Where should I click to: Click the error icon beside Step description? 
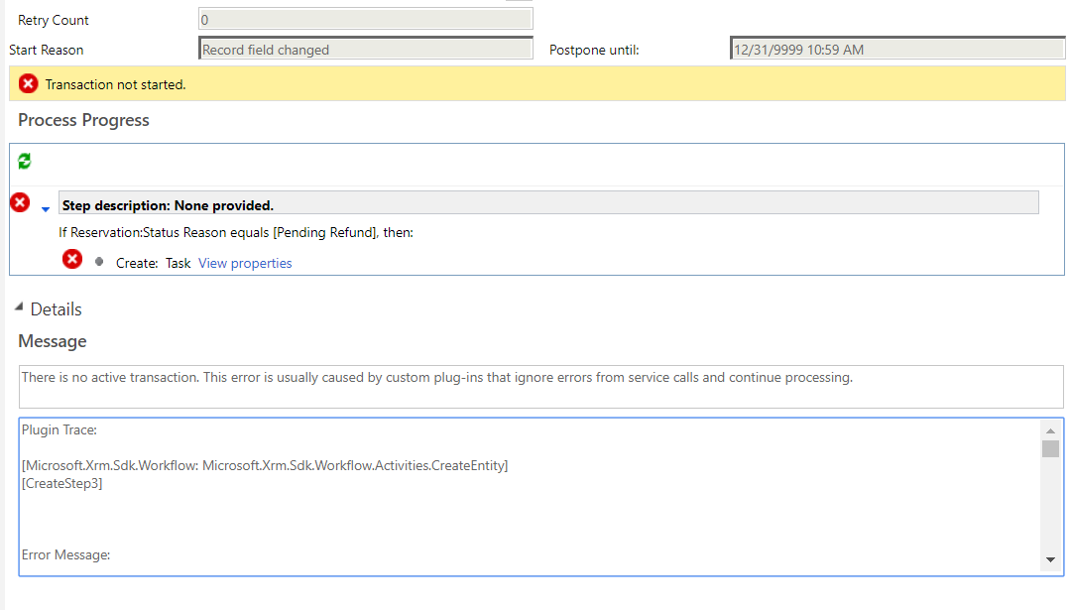(x=20, y=203)
